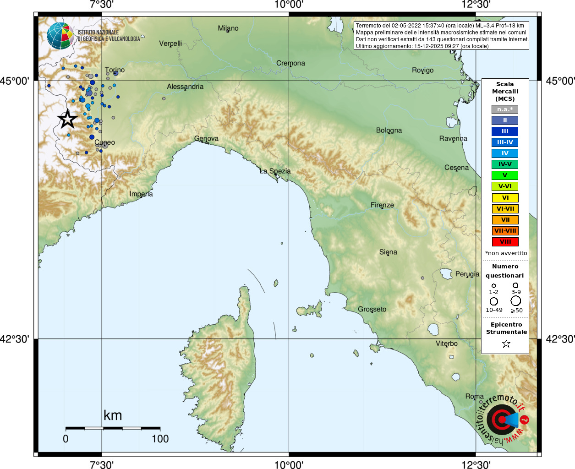Click the n.a.* gray legend swatch
The height and width of the screenshot is (469, 575).
(x=505, y=109)
